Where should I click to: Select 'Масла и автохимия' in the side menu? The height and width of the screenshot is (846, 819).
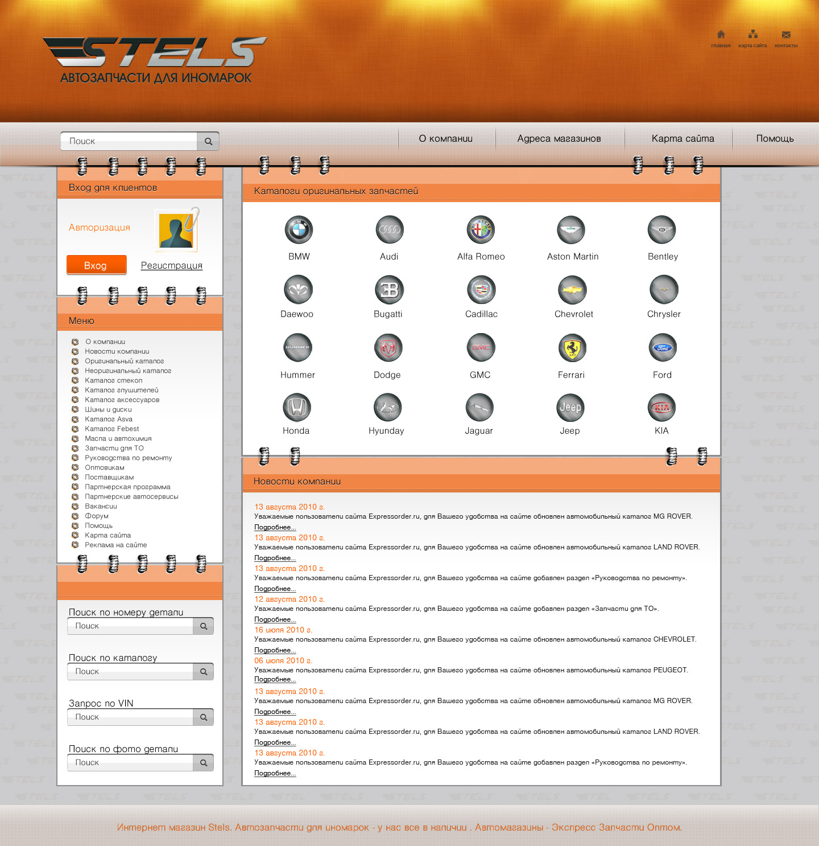(118, 438)
